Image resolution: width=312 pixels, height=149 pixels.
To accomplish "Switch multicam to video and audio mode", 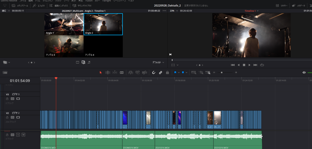I will click(x=83, y=62).
